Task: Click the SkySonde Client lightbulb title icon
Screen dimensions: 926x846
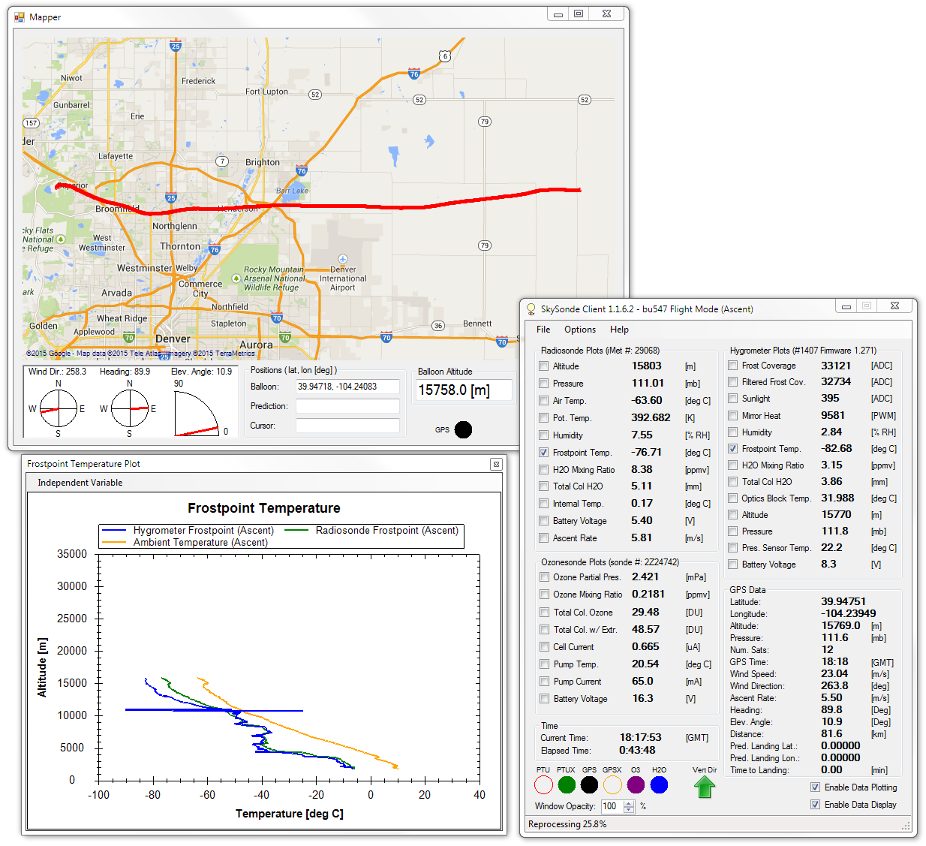Action: pos(531,309)
